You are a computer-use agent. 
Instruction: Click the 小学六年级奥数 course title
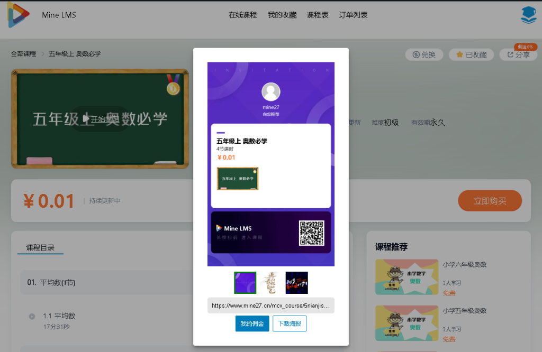pyautogui.click(x=465, y=265)
